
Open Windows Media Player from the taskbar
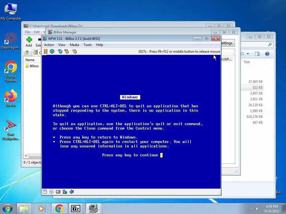pos(41,208)
